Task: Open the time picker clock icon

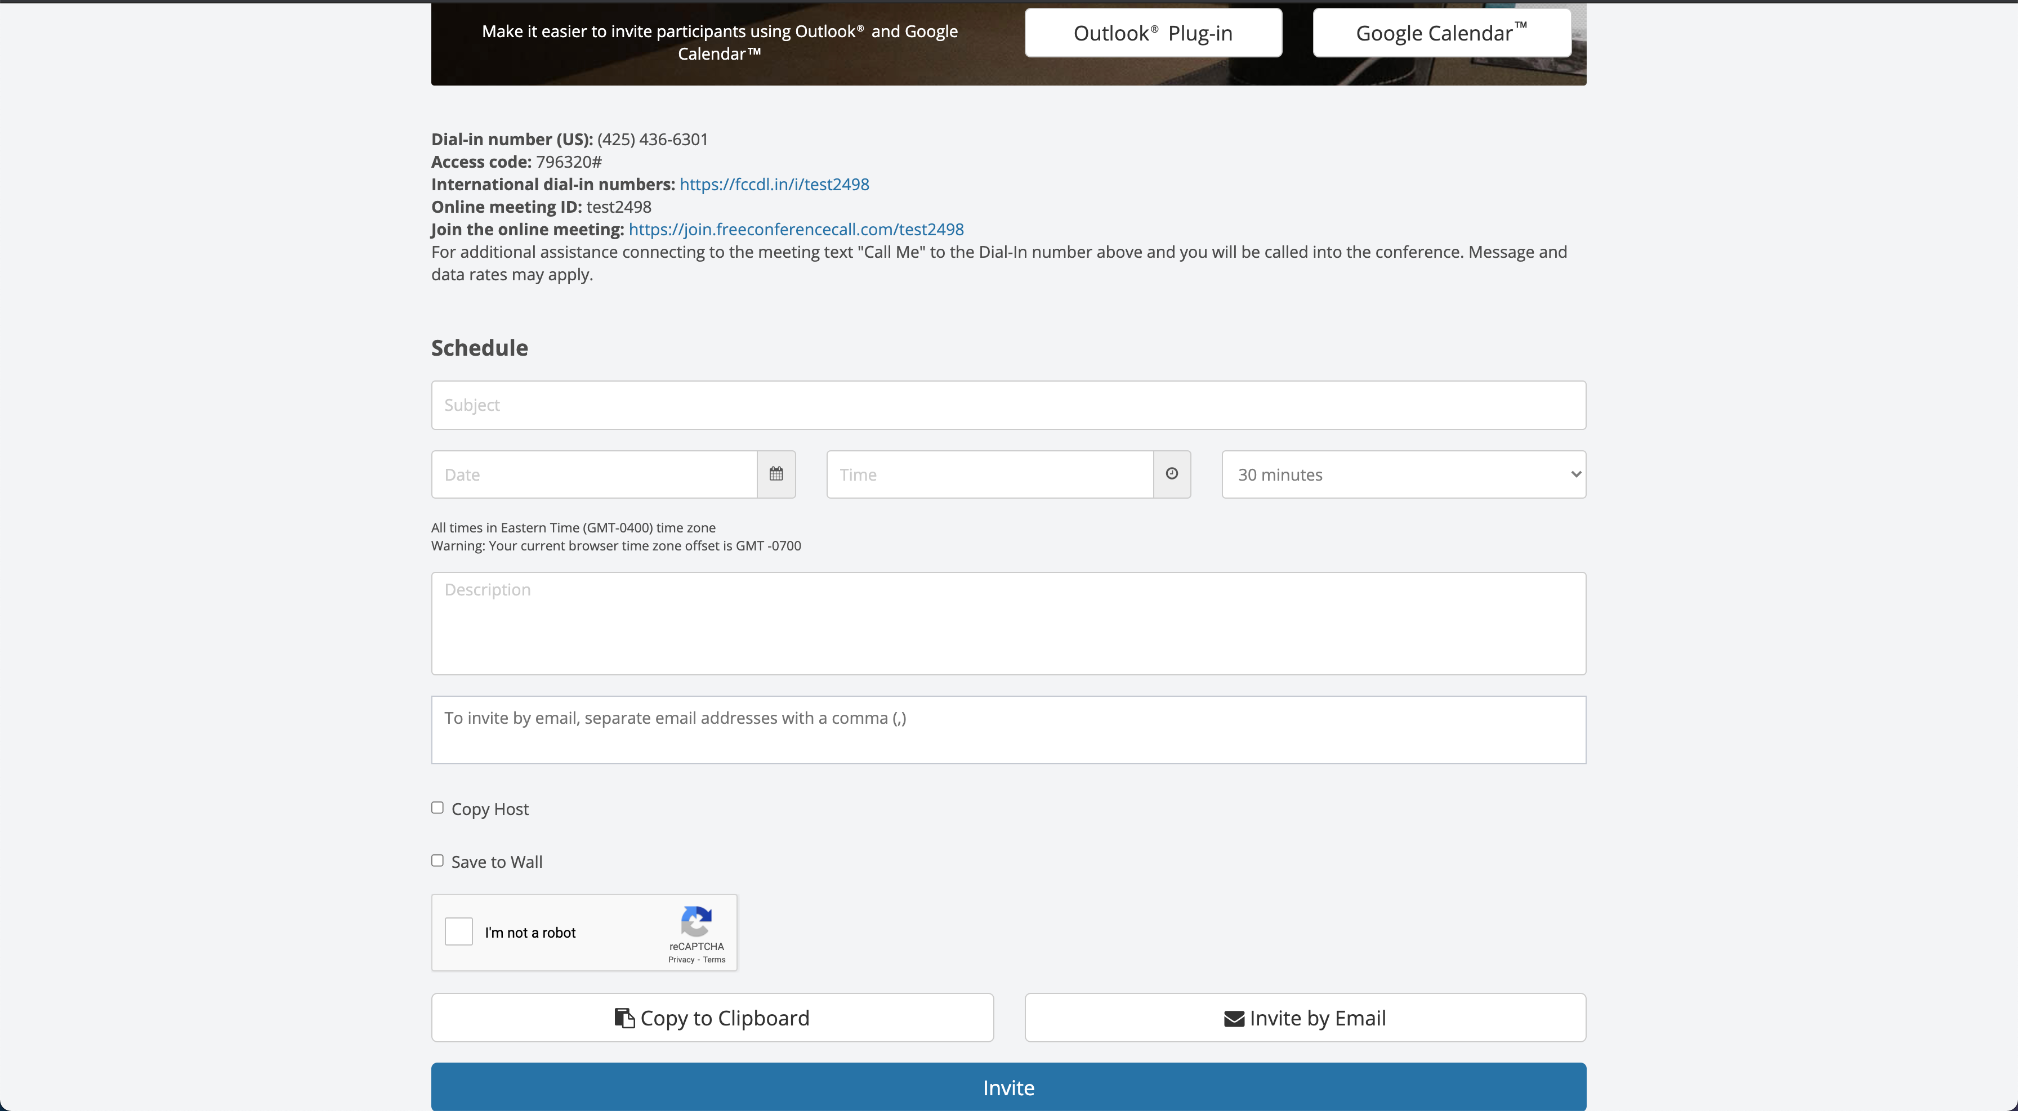Action: click(1171, 474)
